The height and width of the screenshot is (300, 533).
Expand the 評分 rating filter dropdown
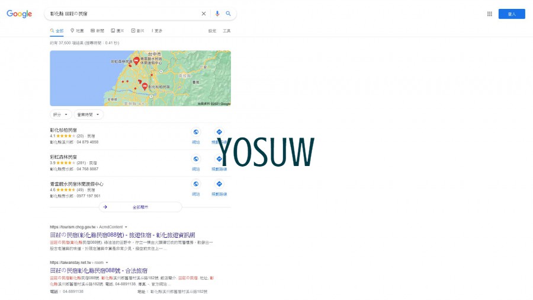(x=60, y=114)
